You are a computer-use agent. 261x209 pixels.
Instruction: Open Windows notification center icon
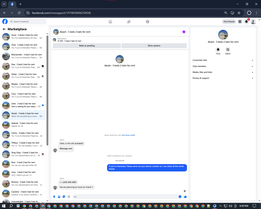tap(254, 206)
